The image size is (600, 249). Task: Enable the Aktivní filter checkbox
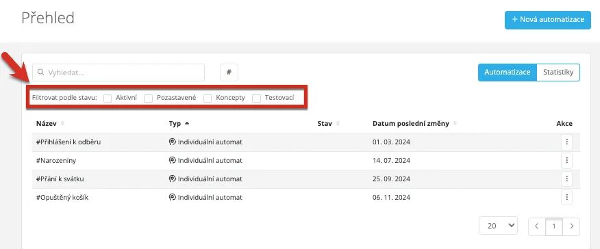click(108, 98)
